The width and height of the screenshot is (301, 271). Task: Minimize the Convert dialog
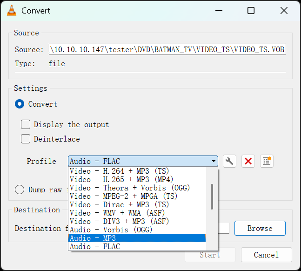pos(219,11)
